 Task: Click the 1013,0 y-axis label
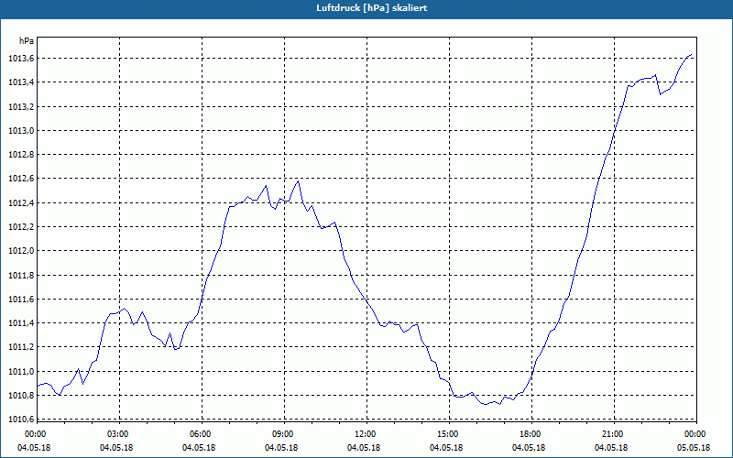(x=21, y=131)
